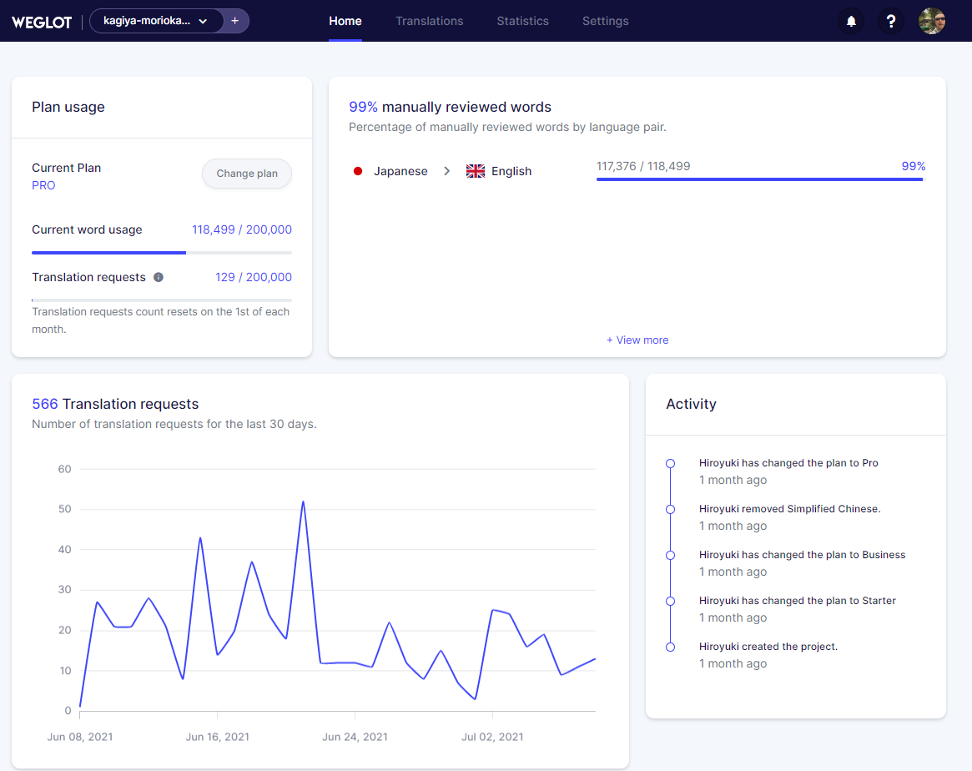Click the Weglot logo

tap(42, 22)
